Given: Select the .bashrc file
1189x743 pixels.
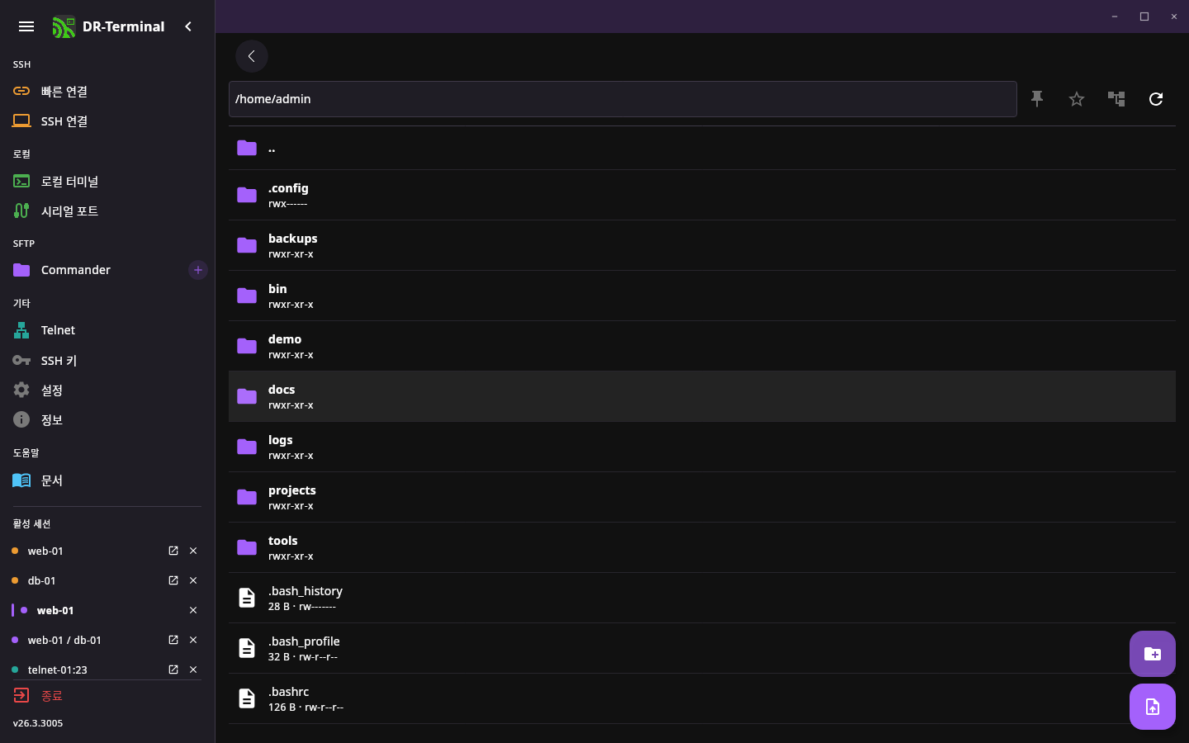Looking at the screenshot, I should click(702, 699).
